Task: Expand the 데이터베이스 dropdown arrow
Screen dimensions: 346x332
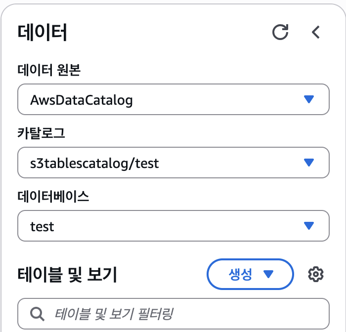Action: 309,226
